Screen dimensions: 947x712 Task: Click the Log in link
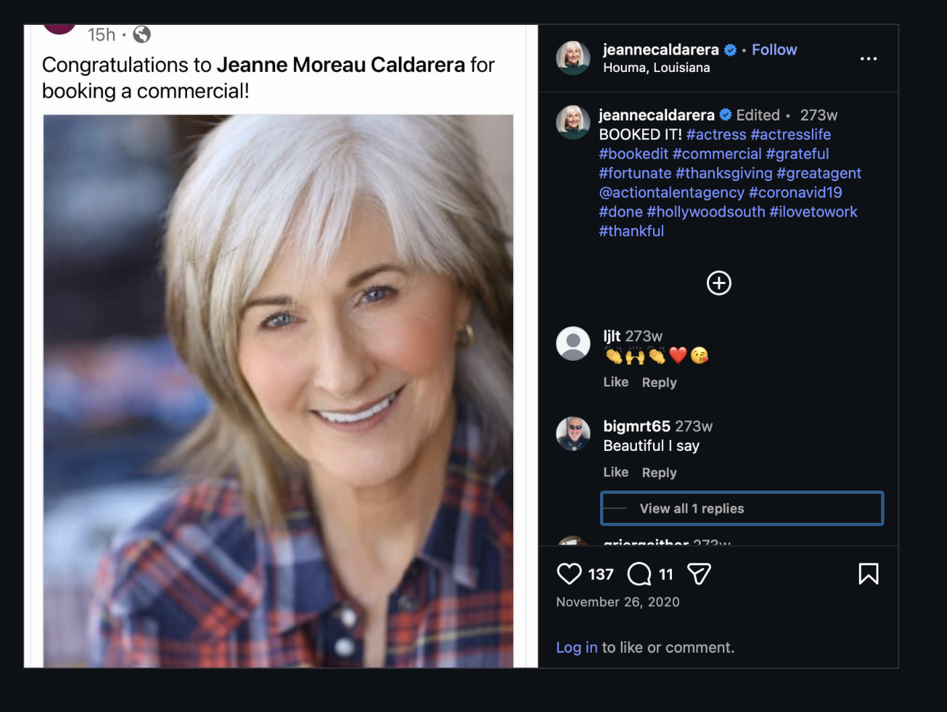click(x=576, y=647)
